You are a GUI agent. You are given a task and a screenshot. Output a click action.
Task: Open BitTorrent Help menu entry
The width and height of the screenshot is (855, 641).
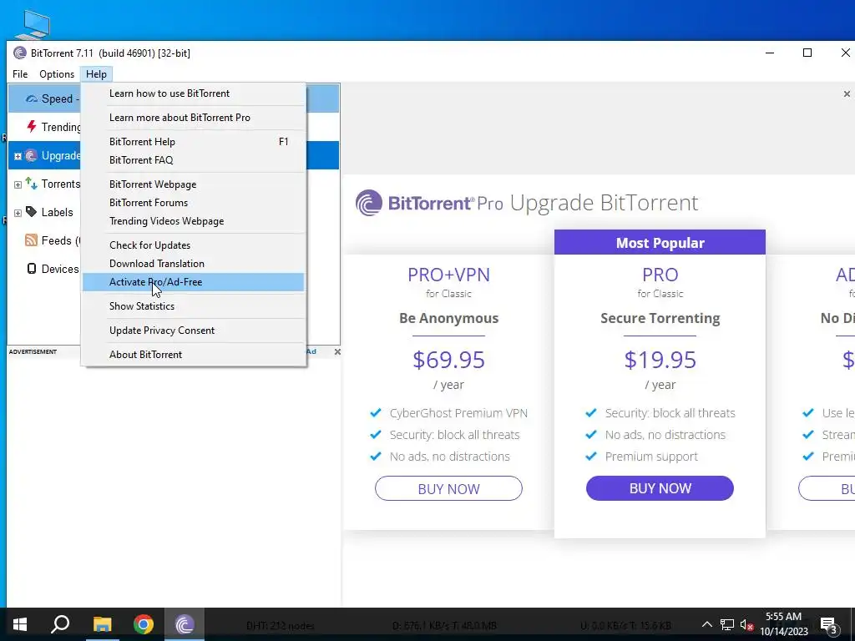(193, 142)
